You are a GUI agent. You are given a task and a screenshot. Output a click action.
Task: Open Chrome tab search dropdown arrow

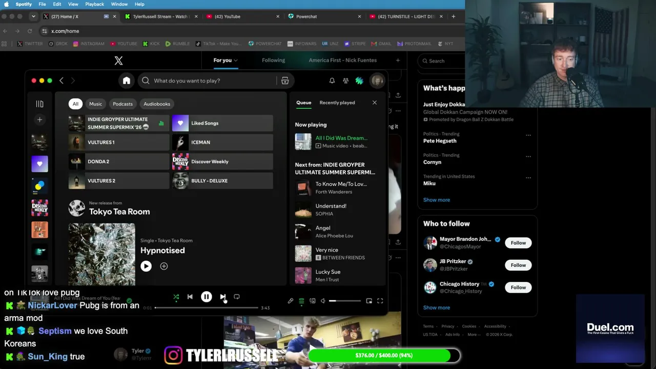(33, 16)
